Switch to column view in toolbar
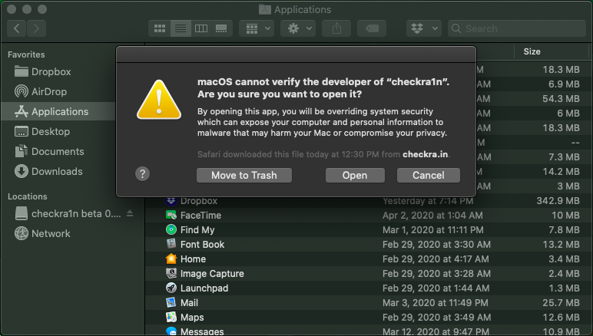The height and width of the screenshot is (336, 593). tap(201, 28)
